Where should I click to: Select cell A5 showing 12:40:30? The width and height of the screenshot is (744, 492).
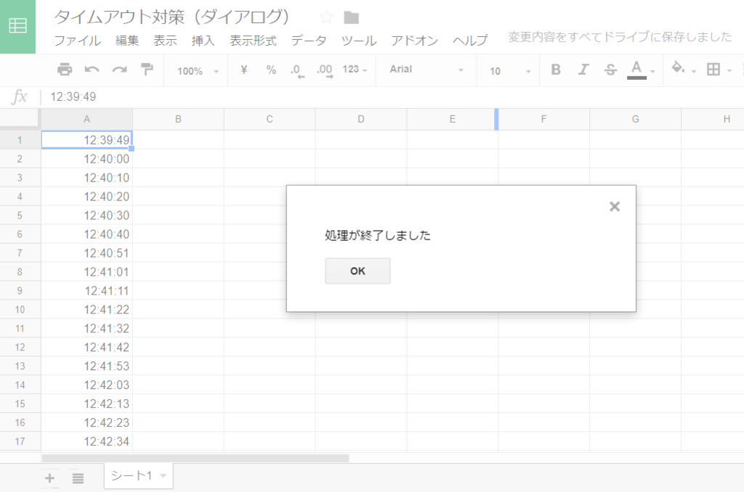pos(86,215)
